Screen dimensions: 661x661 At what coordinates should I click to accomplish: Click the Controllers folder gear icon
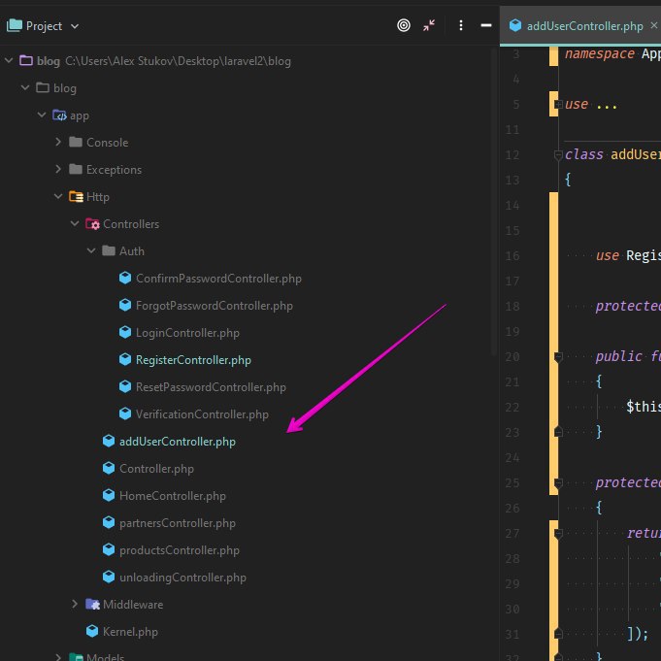[x=92, y=224]
